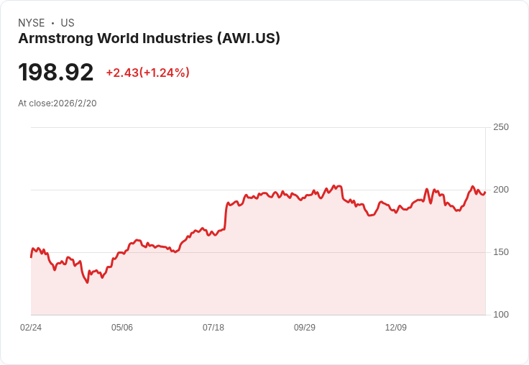Click the +2.43(+1.24%) price change

pos(147,73)
